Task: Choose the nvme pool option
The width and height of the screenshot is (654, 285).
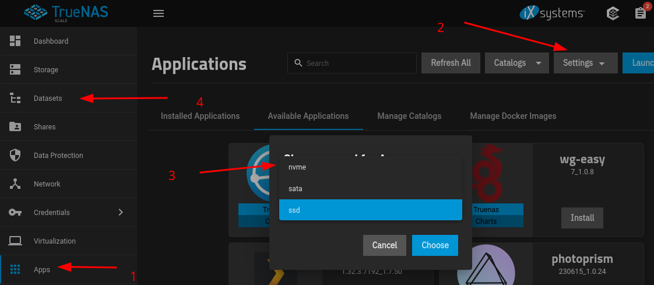Action: tap(370, 167)
